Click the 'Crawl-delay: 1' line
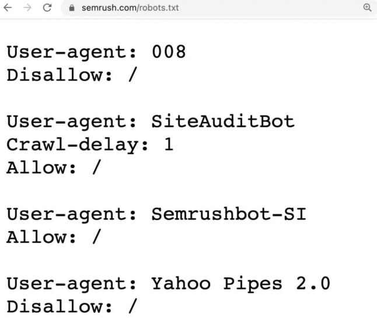Screen dimensions: 377x328 click(x=90, y=145)
